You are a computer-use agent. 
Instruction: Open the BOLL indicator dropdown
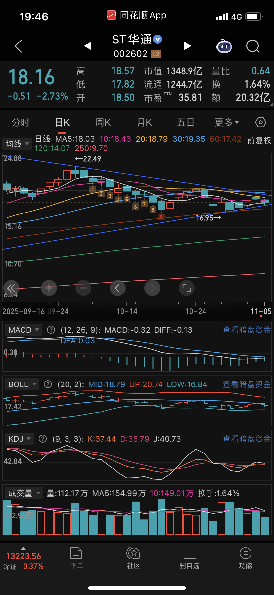(22, 384)
